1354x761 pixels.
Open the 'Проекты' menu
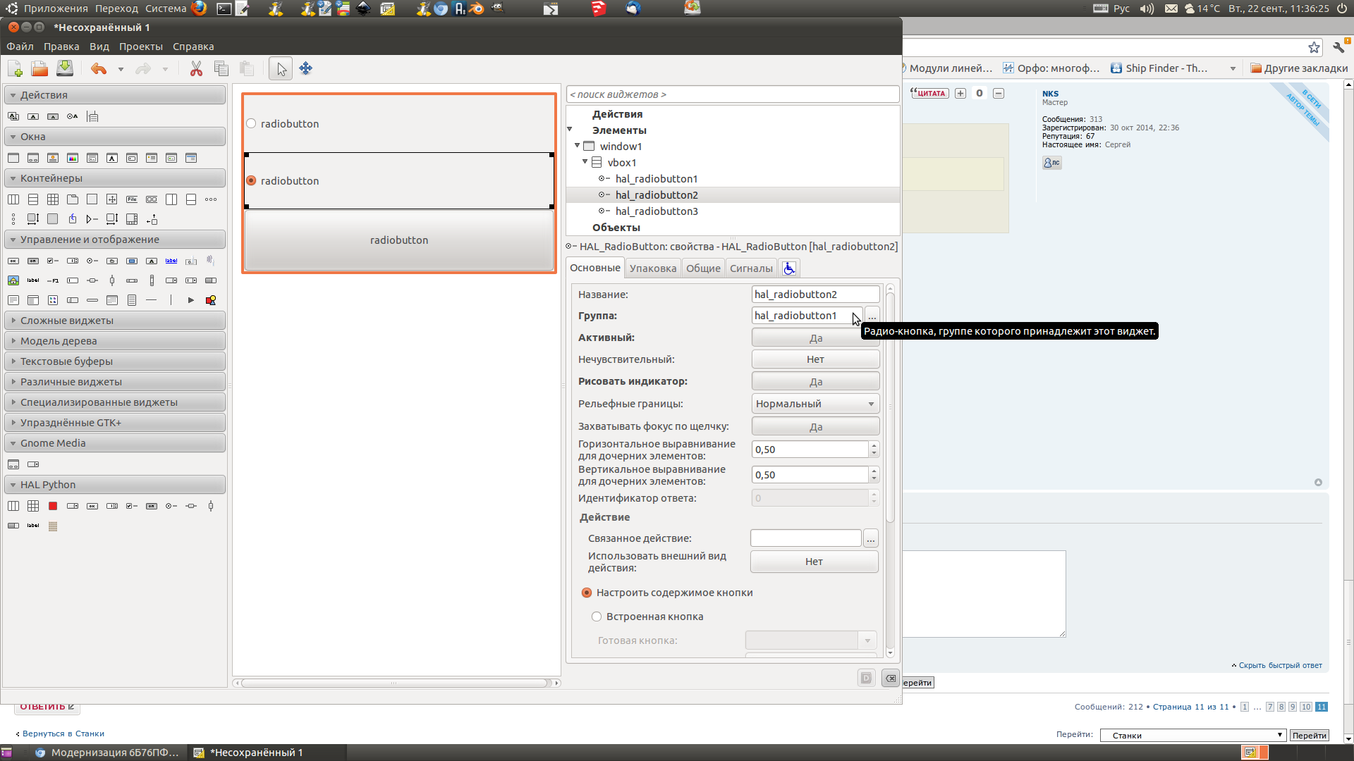tap(140, 47)
